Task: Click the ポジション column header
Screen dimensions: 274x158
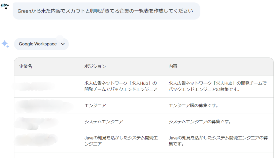Action: 95,66
